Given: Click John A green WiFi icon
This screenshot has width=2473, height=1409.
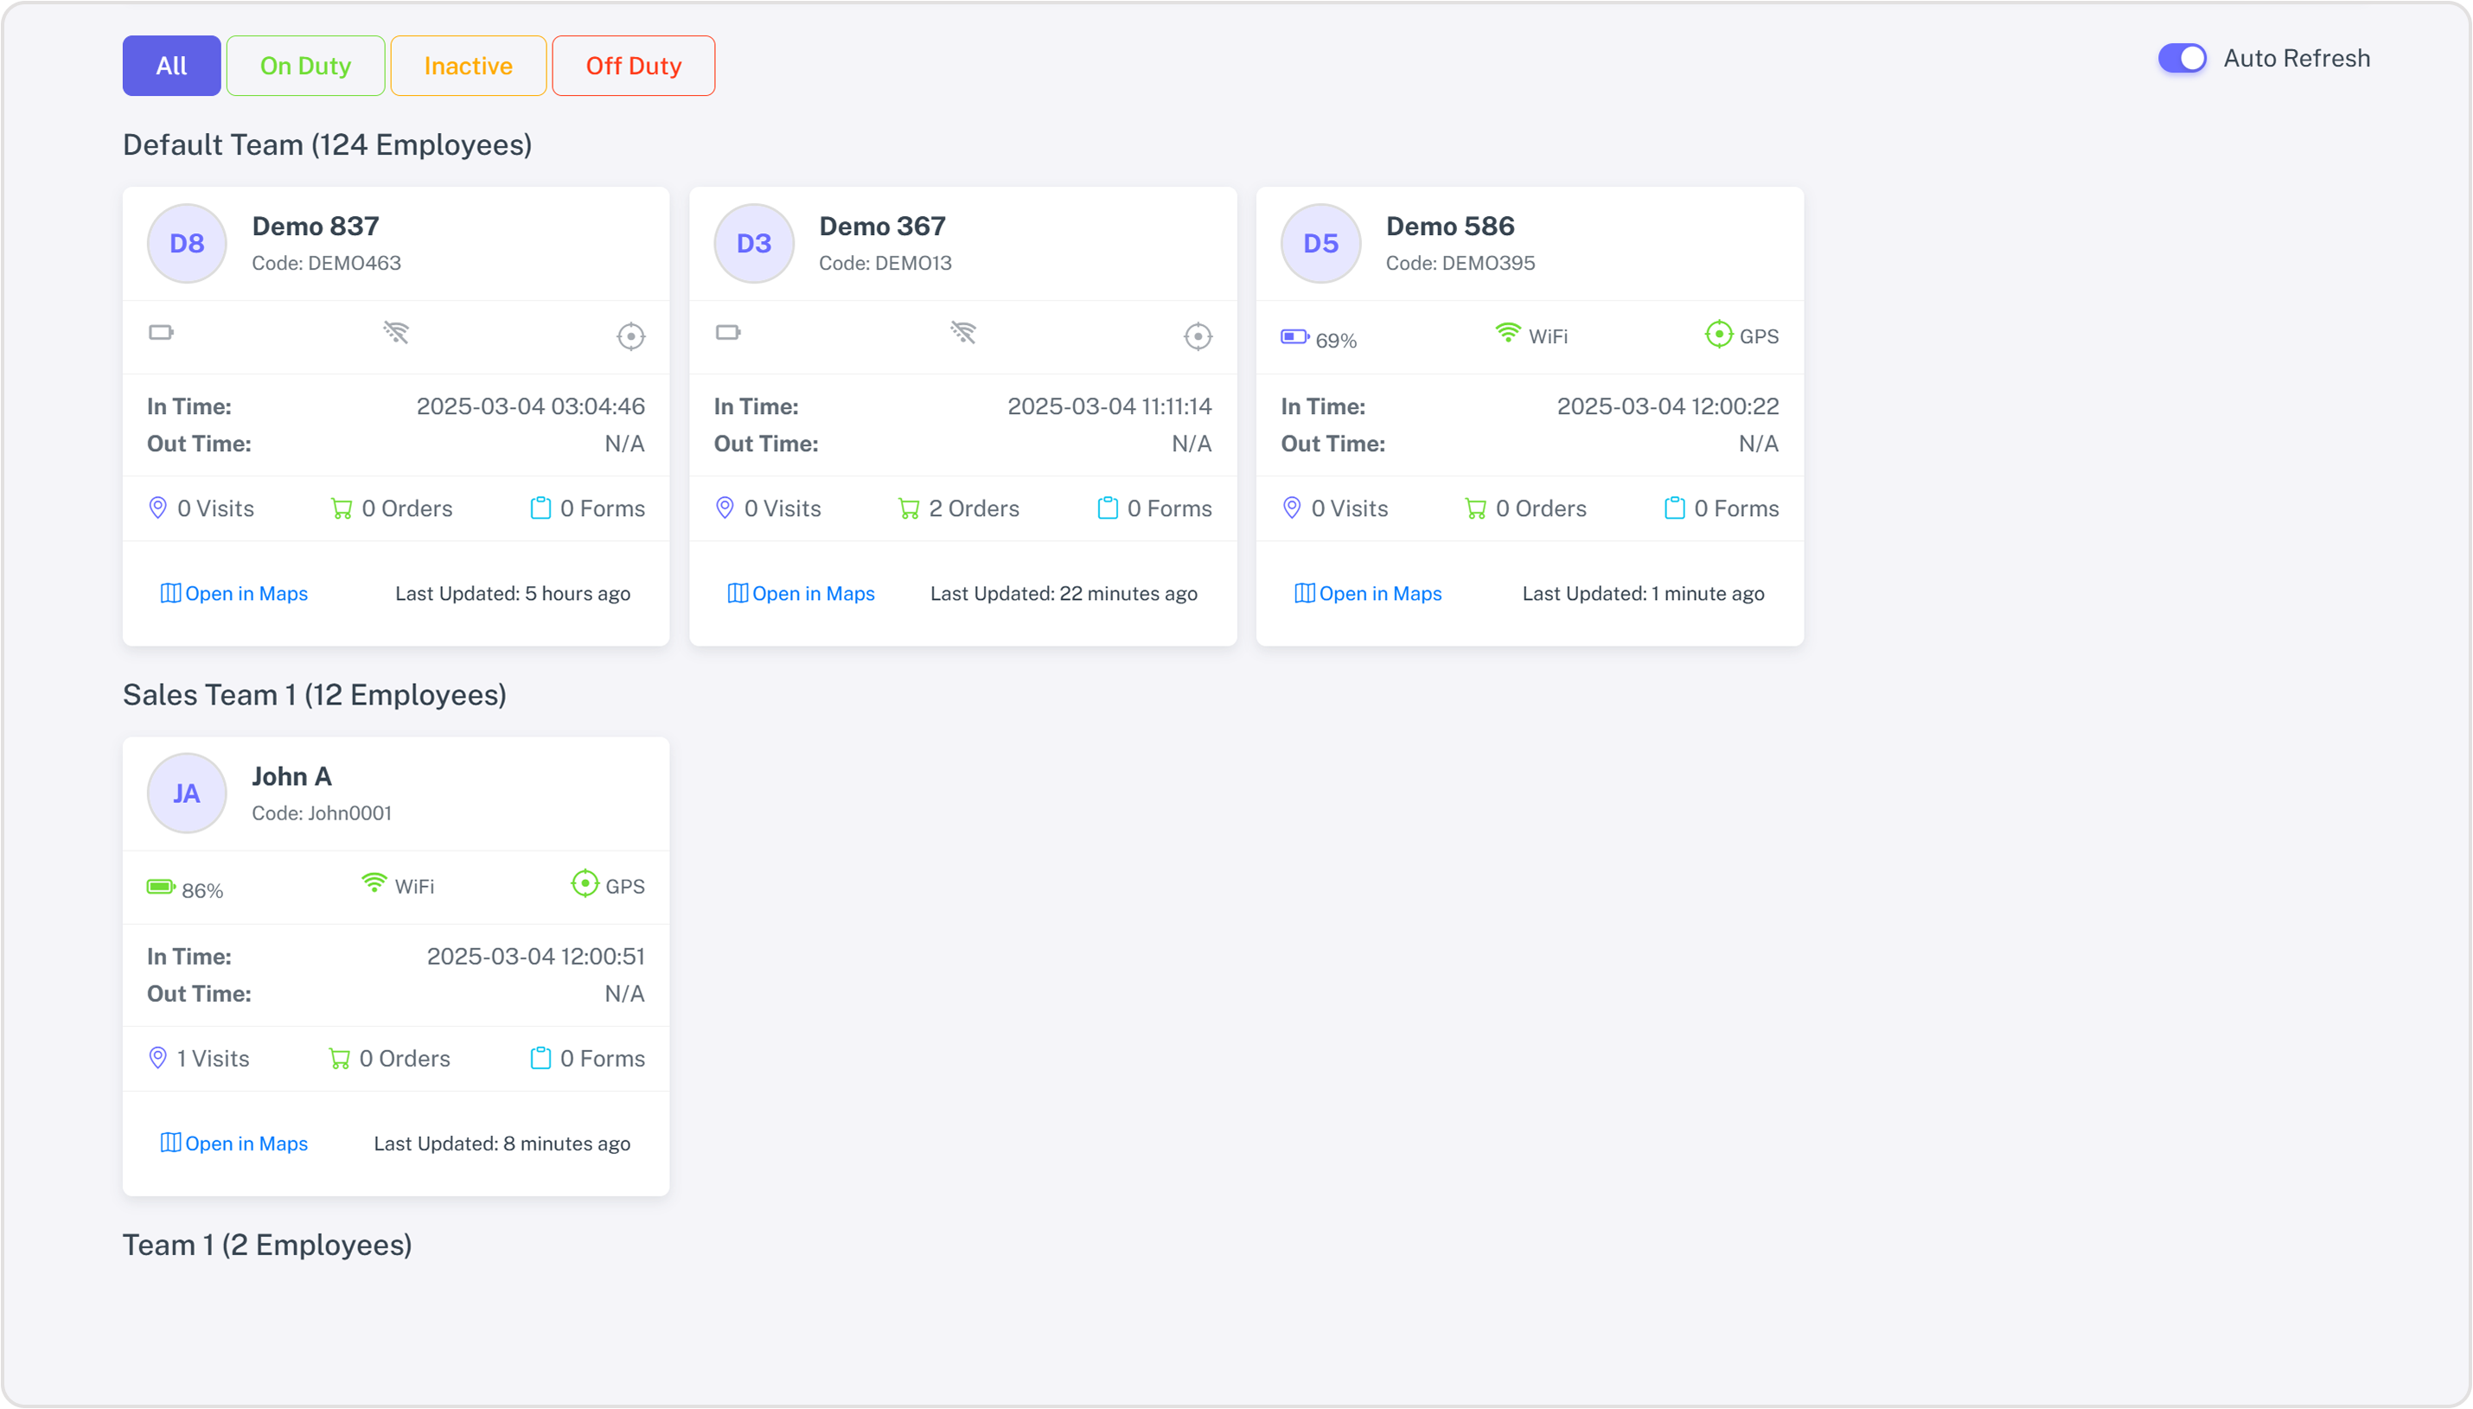Looking at the screenshot, I should (x=374, y=883).
